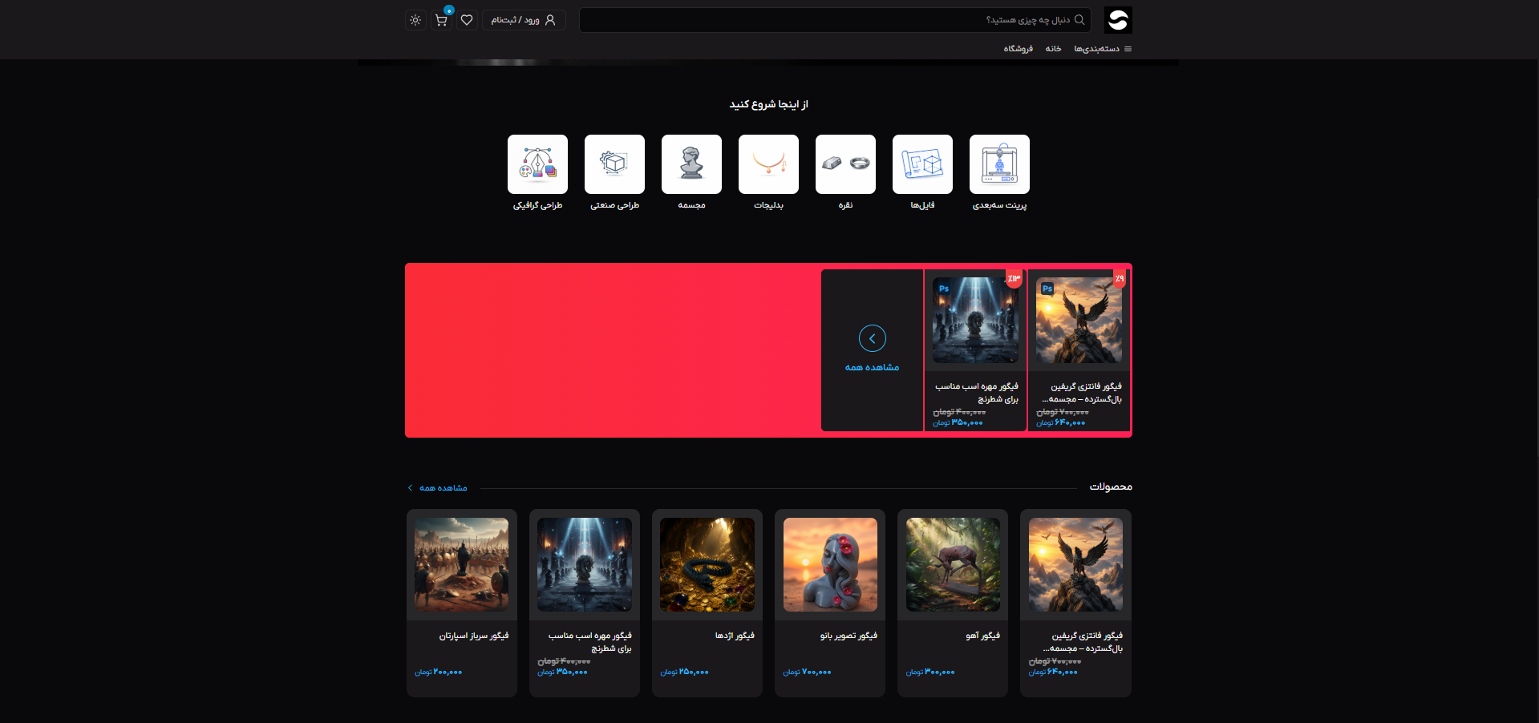Open the فایل‌ها category icon
This screenshot has height=723, width=1539.
[922, 164]
